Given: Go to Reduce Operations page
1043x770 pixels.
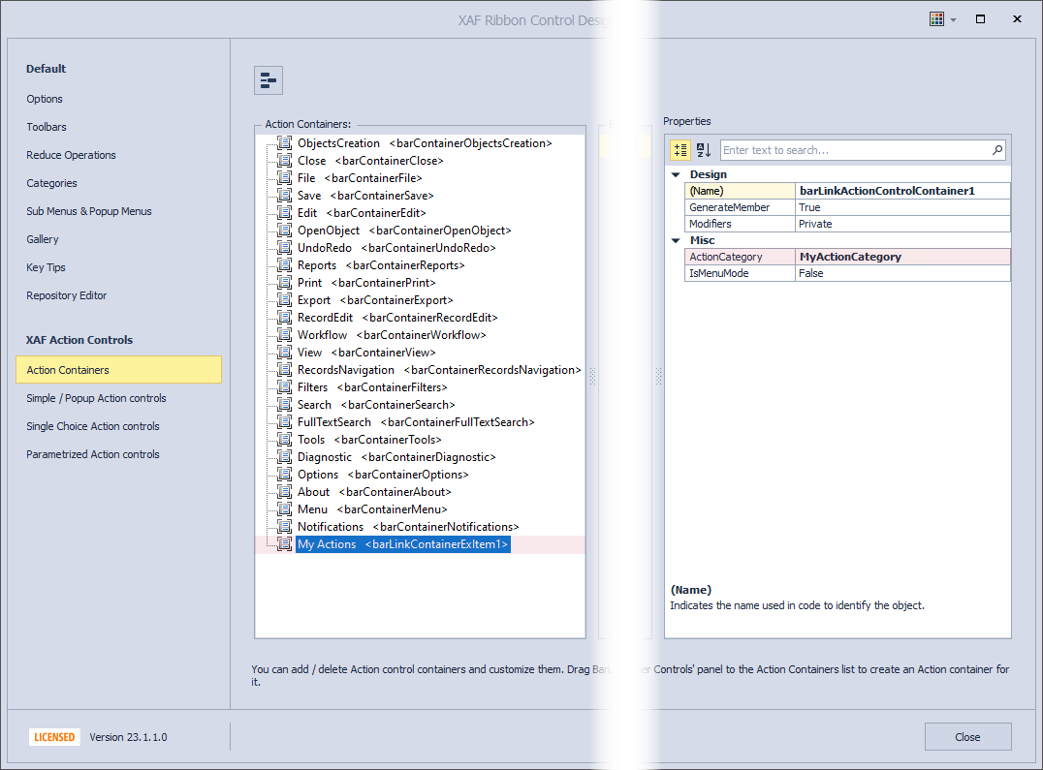Looking at the screenshot, I should coord(71,155).
